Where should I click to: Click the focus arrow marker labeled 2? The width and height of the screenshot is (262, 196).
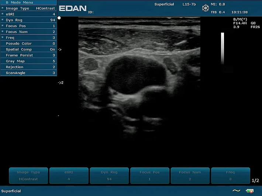tap(61, 83)
